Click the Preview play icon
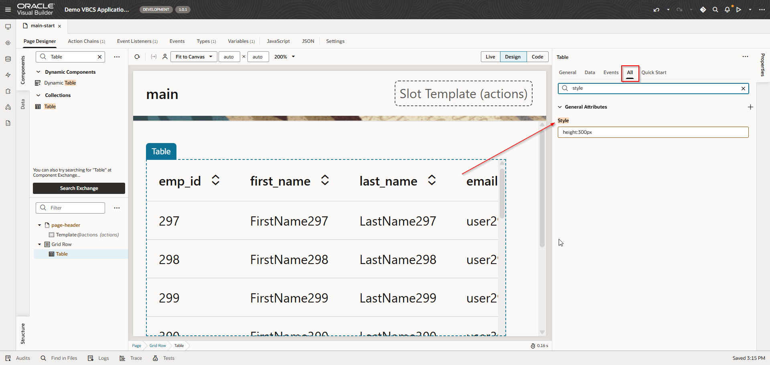The width and height of the screenshot is (770, 365). click(x=739, y=10)
